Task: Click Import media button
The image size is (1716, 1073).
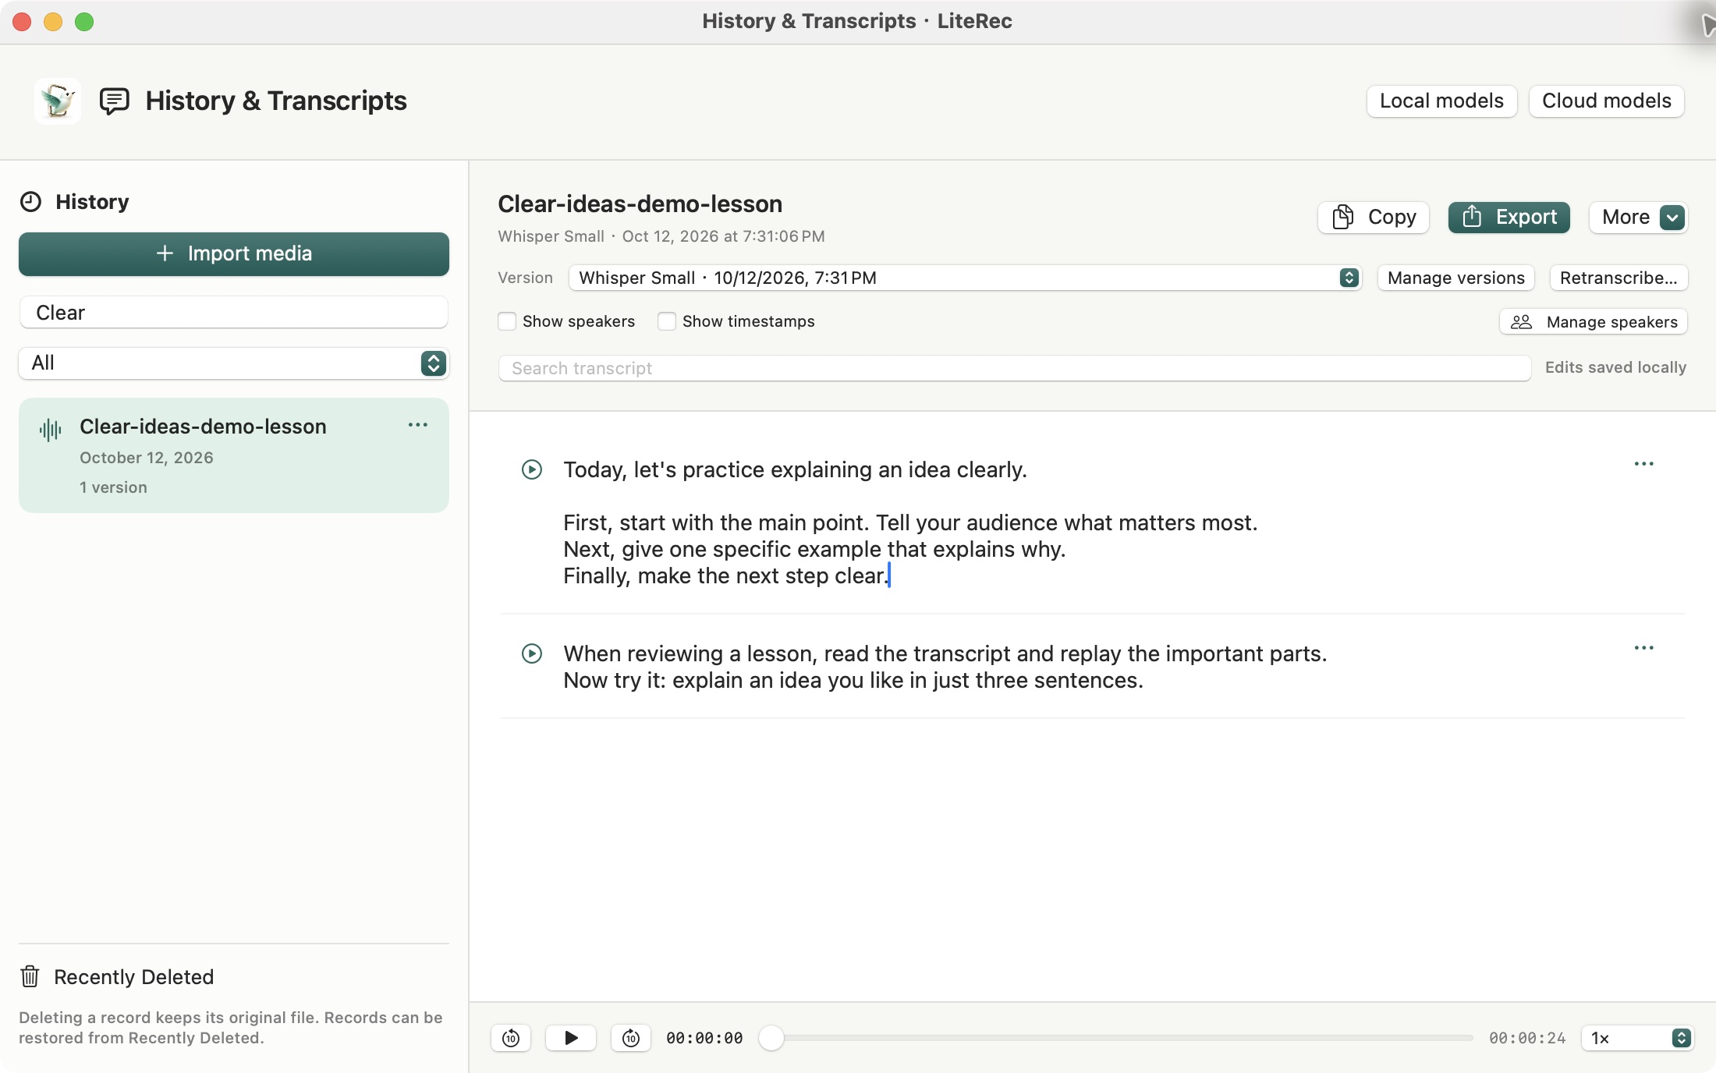Action: [234, 254]
